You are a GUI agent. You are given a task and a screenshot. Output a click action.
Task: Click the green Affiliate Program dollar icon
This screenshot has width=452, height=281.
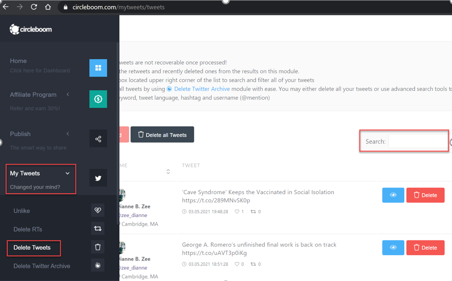[x=98, y=99]
